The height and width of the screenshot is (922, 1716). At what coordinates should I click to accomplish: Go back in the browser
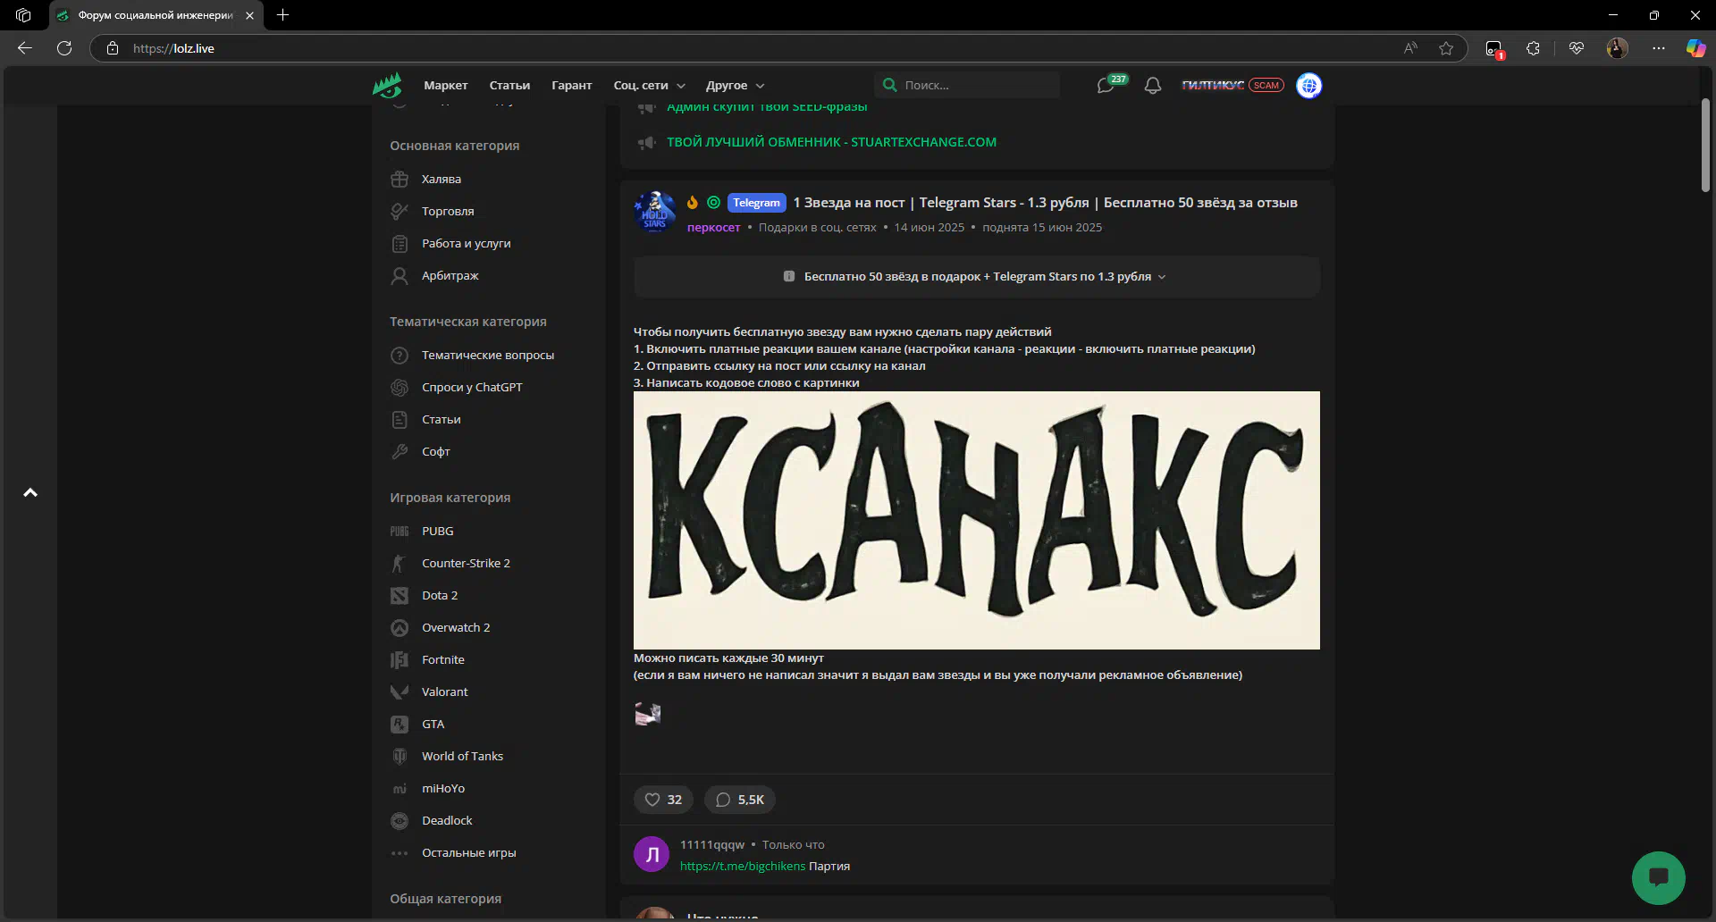(25, 48)
